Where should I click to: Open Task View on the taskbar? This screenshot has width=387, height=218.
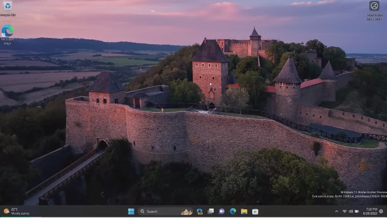(x=211, y=211)
